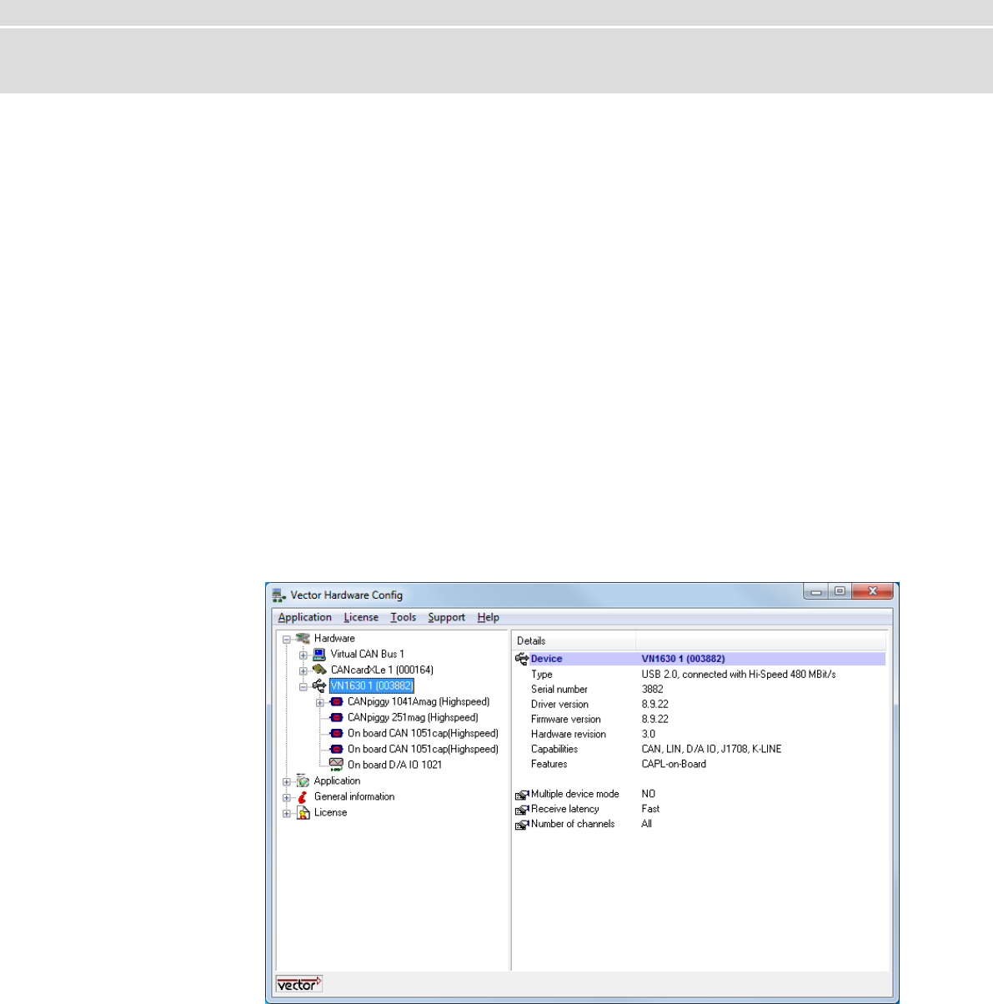Open the Application menu
Screen dimensions: 993x1004
pyautogui.click(x=304, y=617)
